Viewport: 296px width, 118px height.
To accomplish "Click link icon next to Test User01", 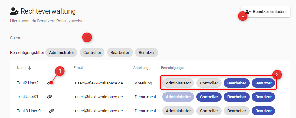I will 49,97.
